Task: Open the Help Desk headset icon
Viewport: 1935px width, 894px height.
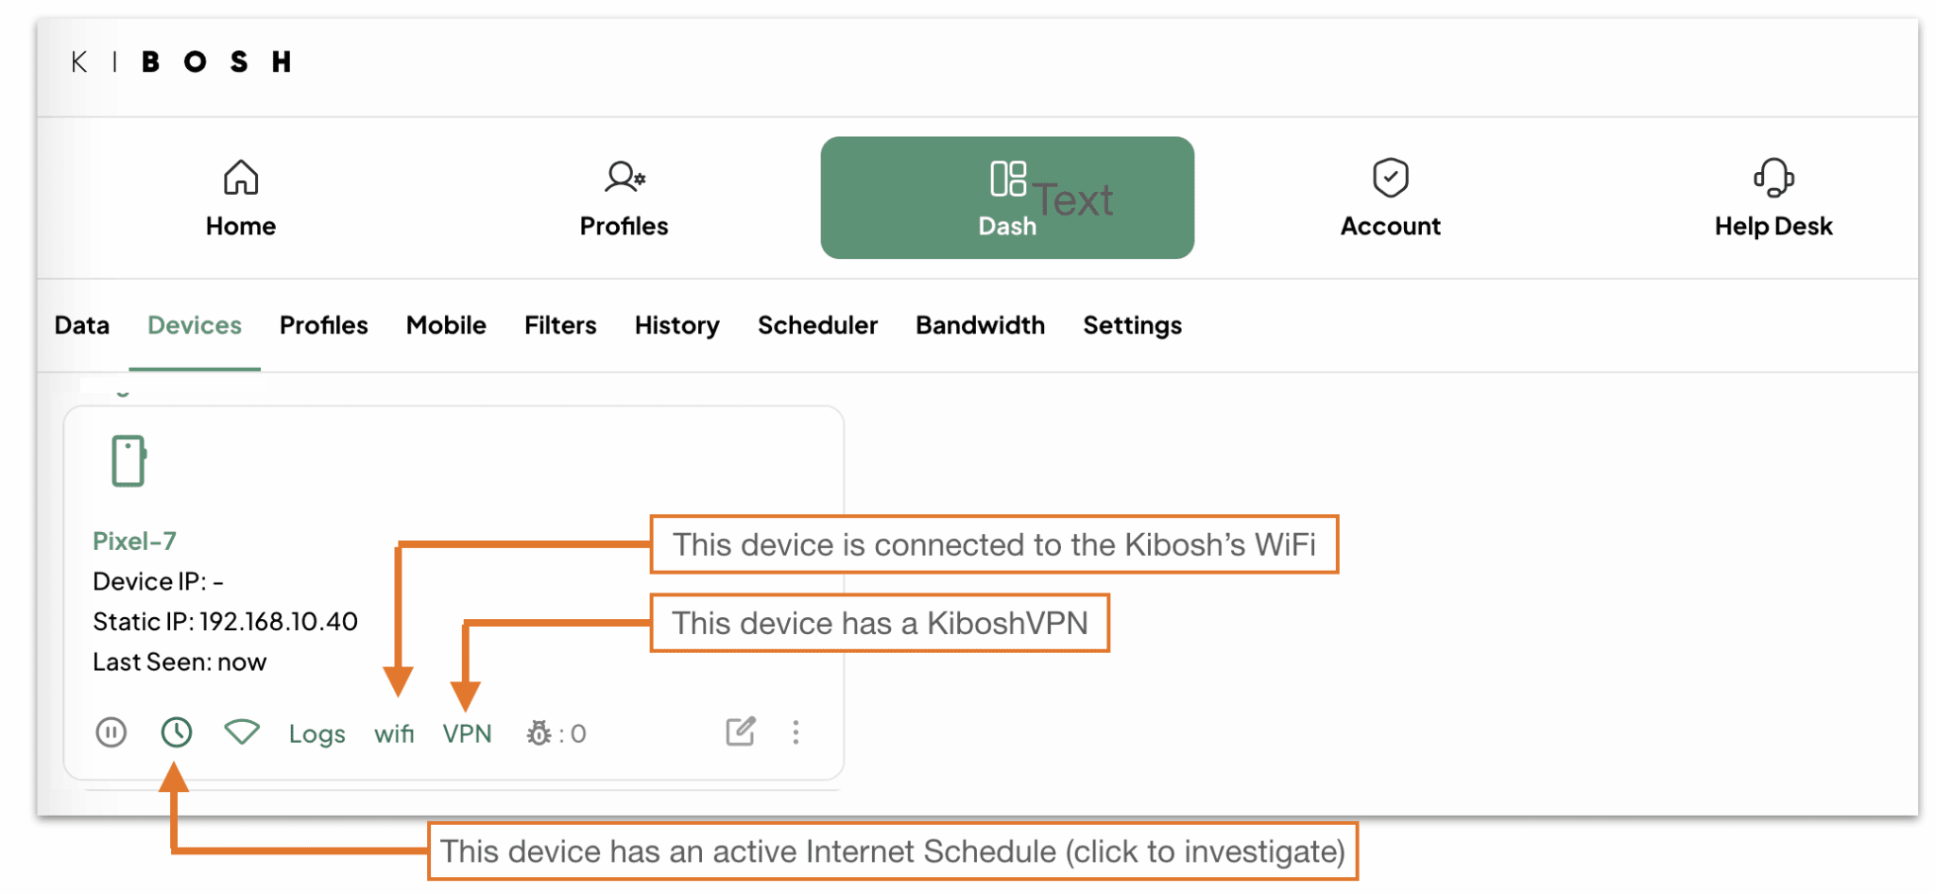Action: coord(1773,176)
